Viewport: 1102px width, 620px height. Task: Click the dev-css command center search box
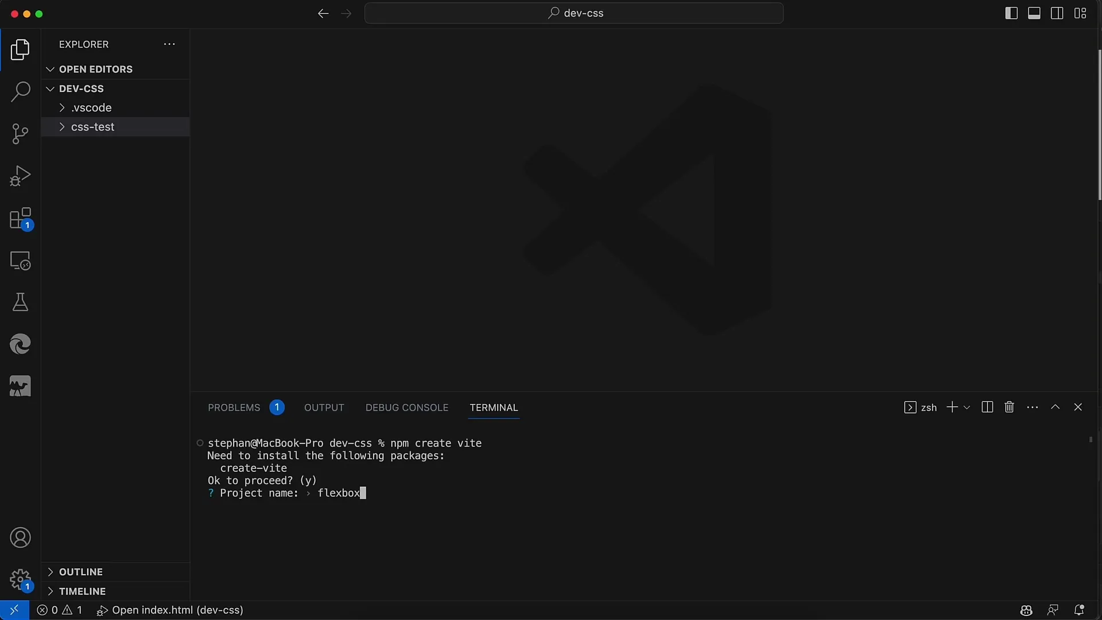coord(574,13)
